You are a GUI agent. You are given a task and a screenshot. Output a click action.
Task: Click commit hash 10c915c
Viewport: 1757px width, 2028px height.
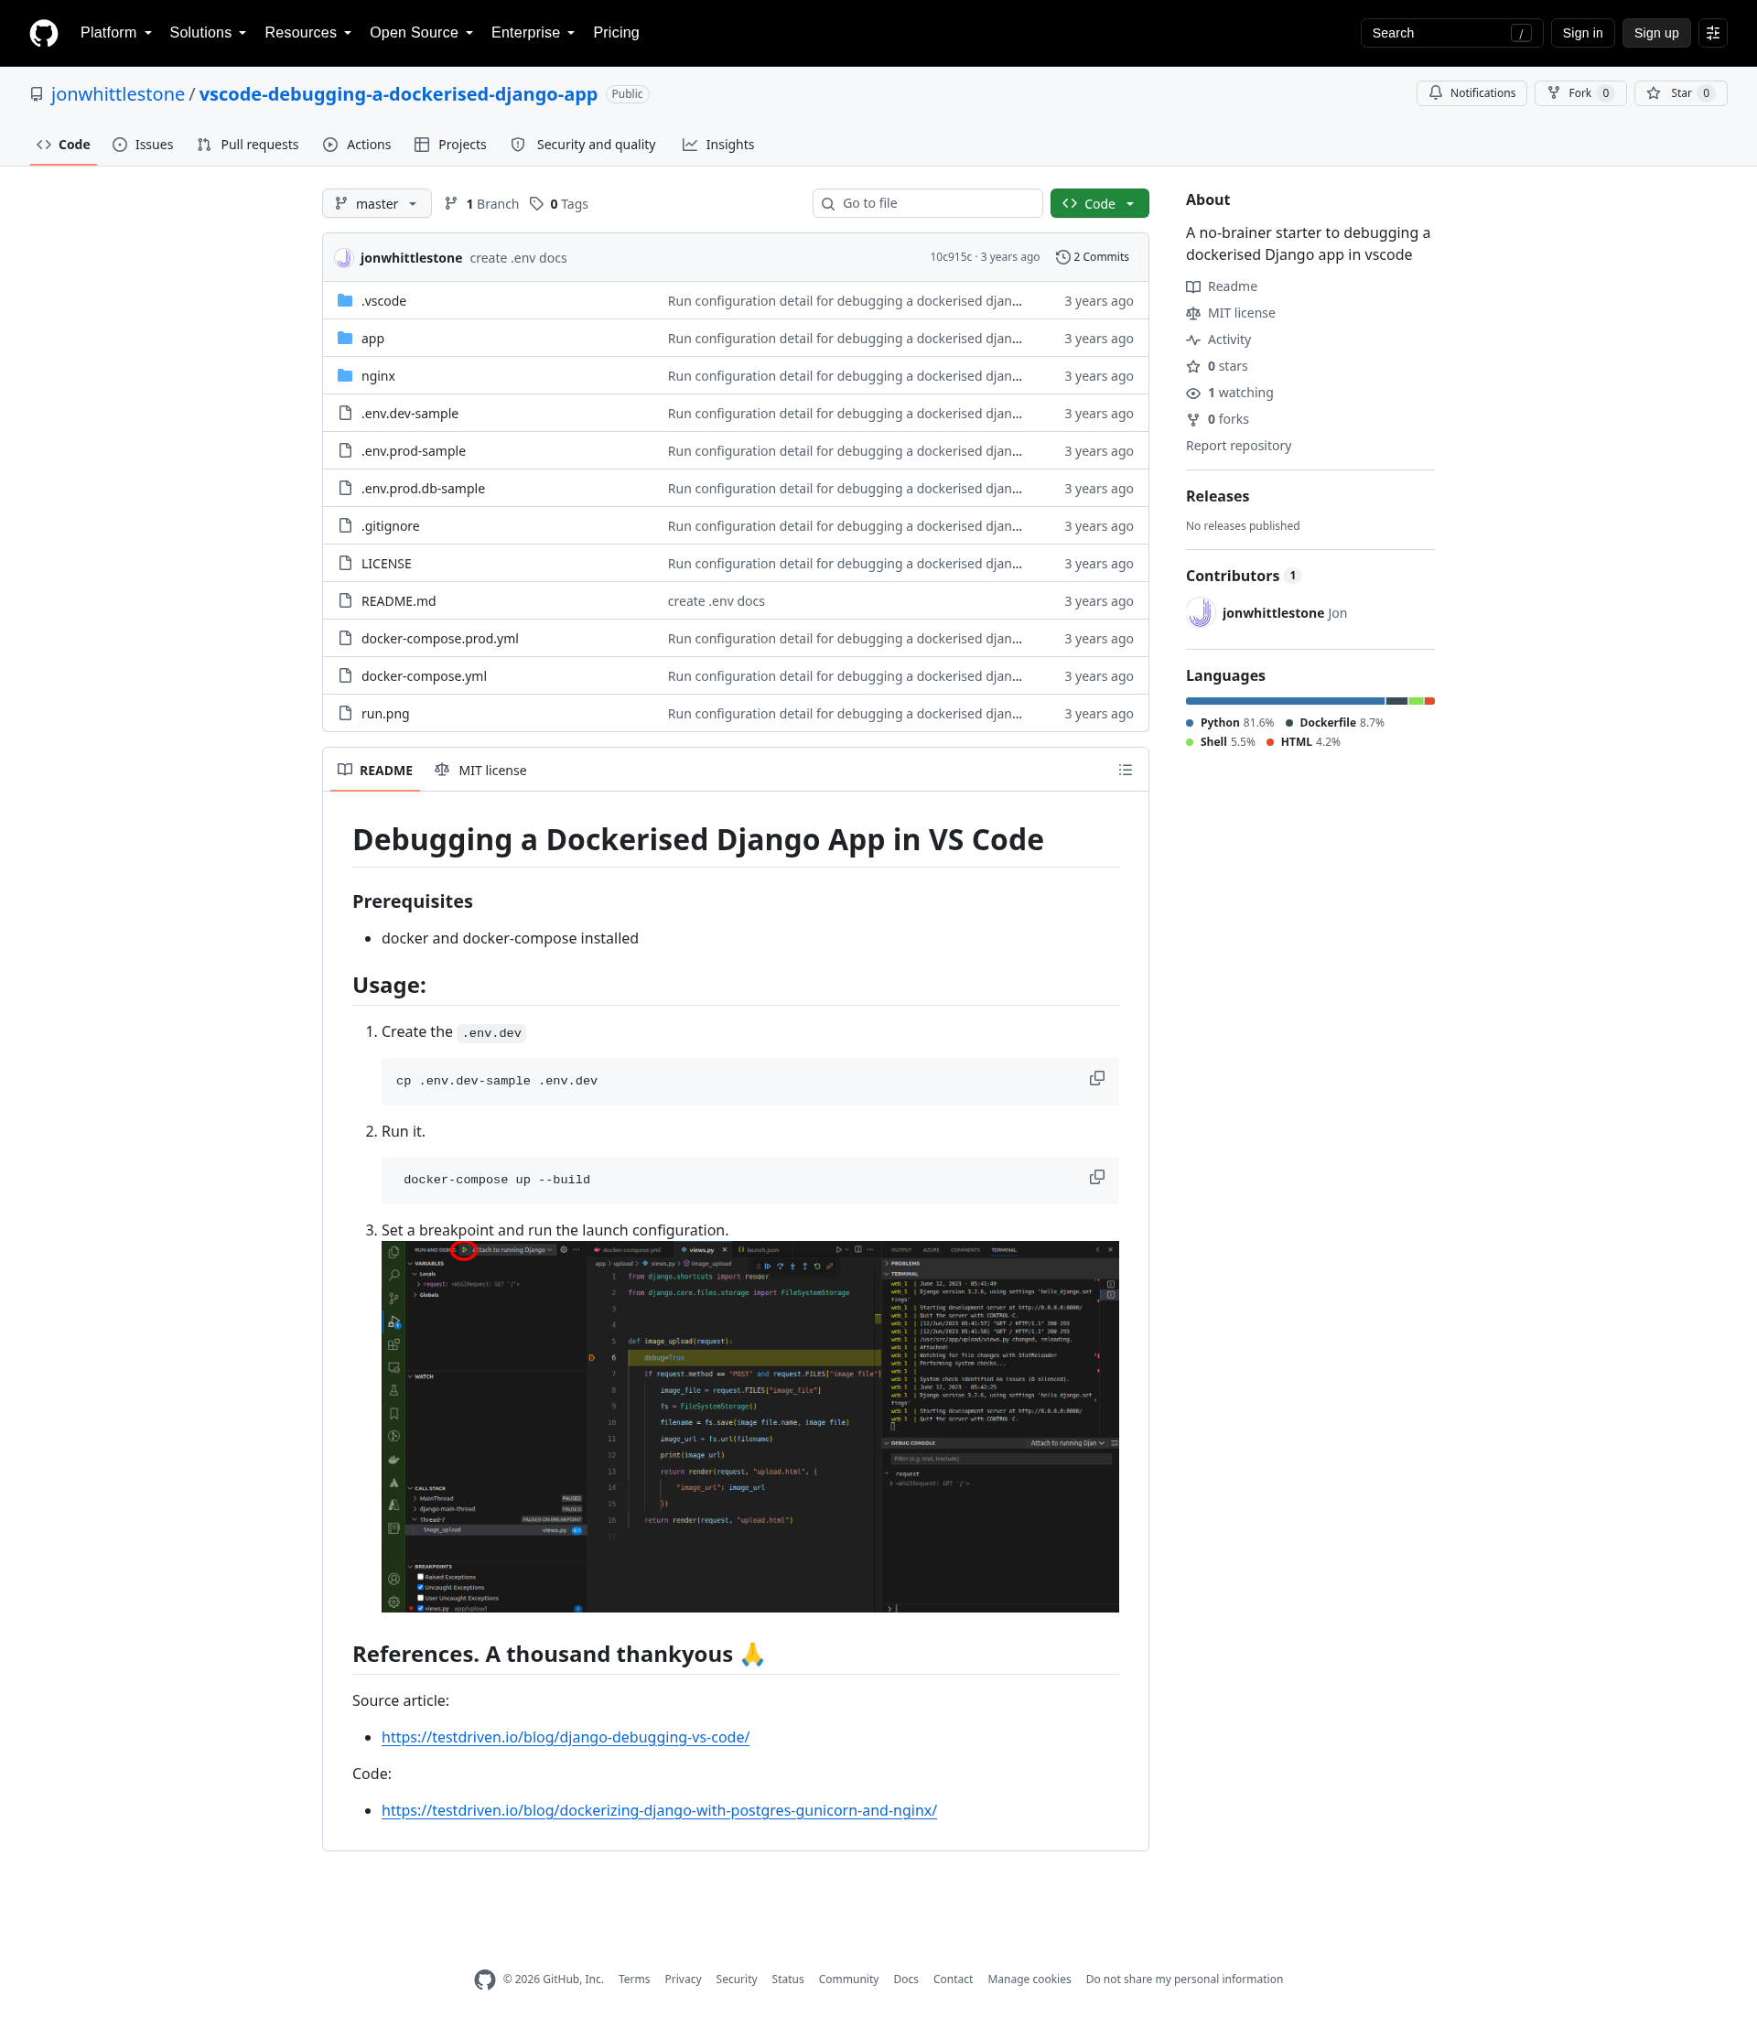(x=950, y=257)
